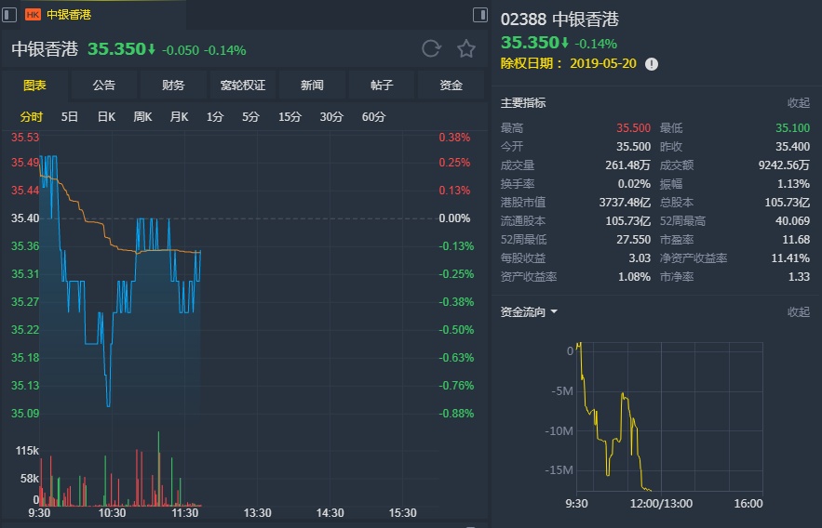822x528 pixels.
Task: Select the 新闻 tab
Action: [x=312, y=85]
